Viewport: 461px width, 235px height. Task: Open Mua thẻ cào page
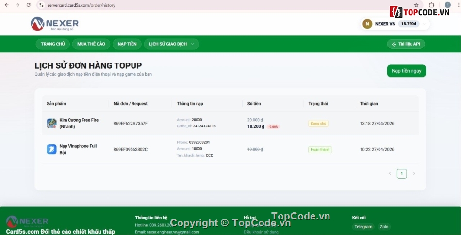91,44
